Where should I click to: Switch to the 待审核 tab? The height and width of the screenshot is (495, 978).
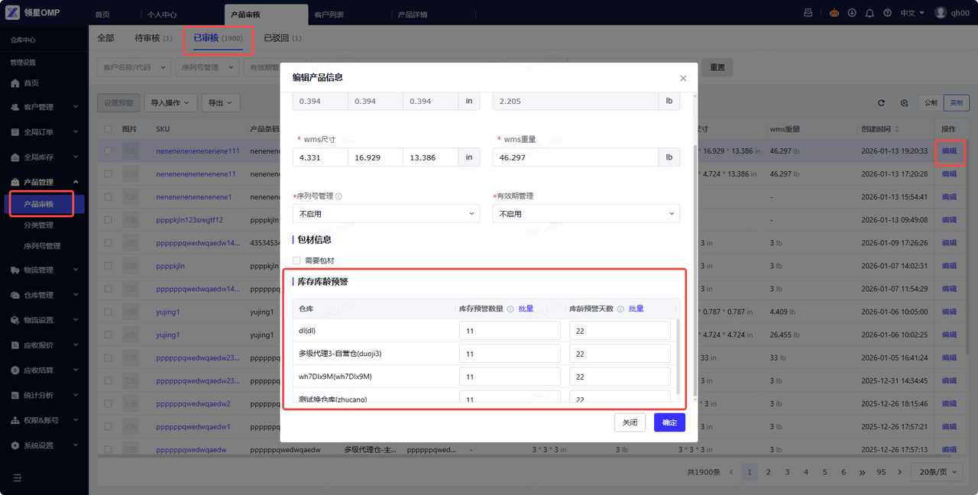tap(153, 38)
